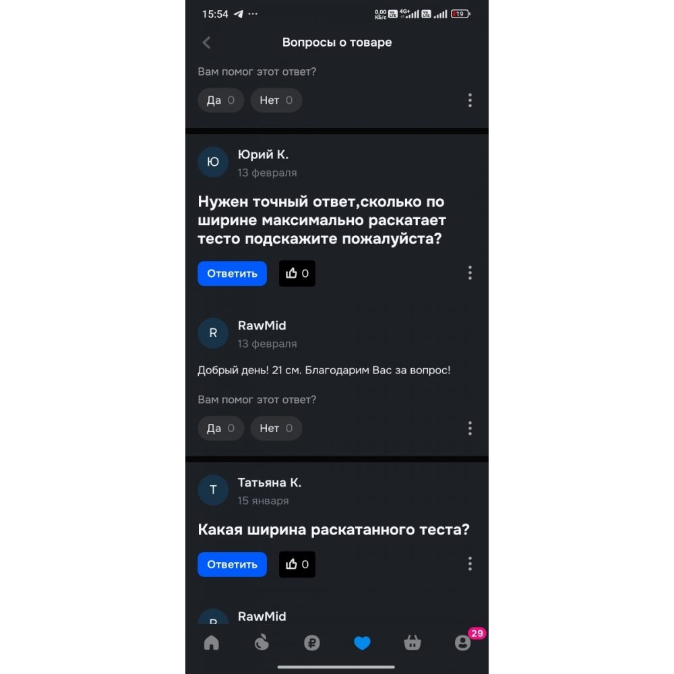674x674 pixels.
Task: Open the home tab in bottom navigation
Action: tap(212, 643)
